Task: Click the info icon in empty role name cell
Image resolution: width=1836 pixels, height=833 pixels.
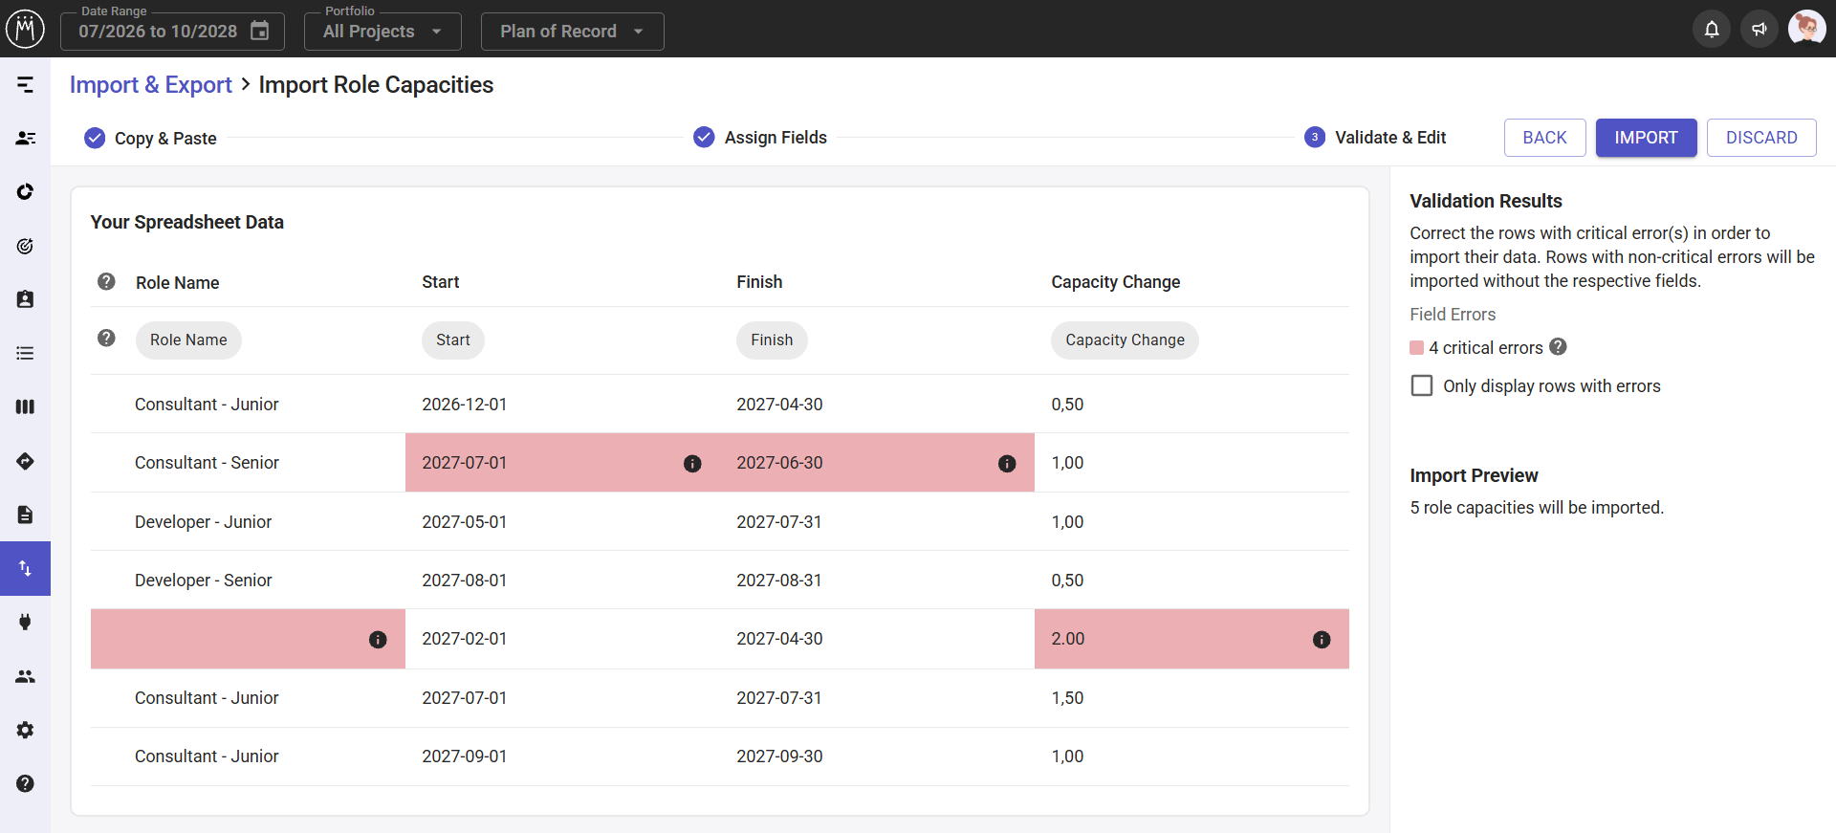Action: [378, 640]
